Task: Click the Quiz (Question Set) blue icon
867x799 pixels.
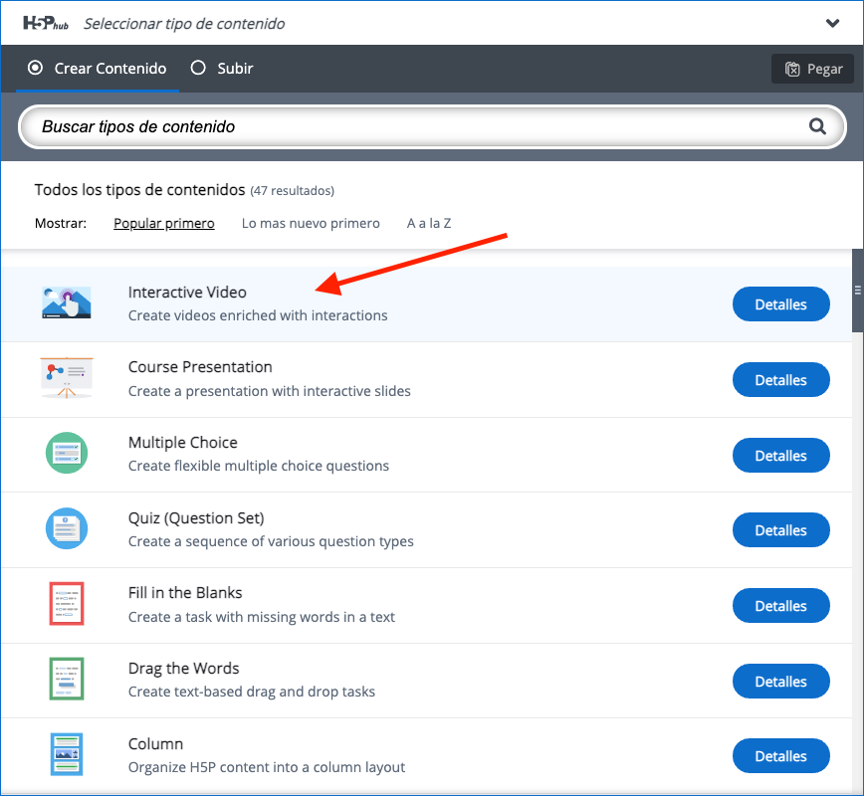Action: 67,529
